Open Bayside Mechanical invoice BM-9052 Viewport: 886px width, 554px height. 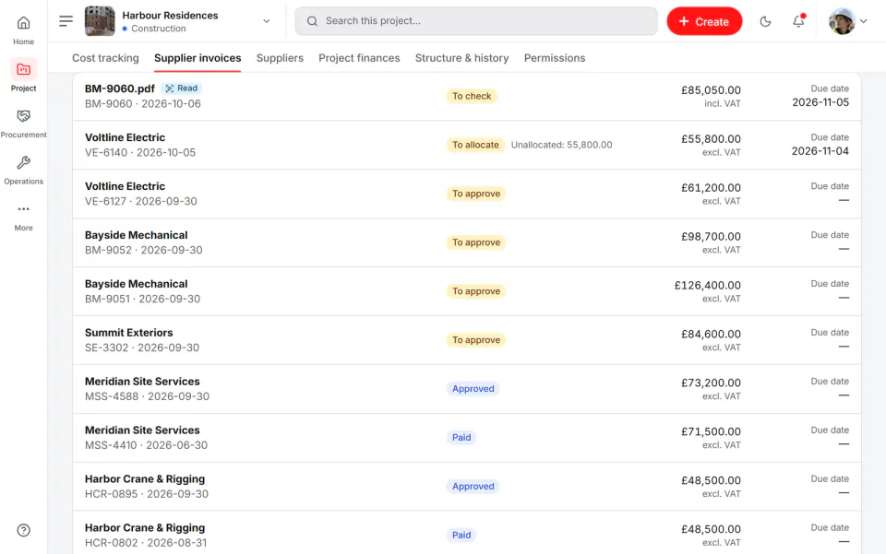click(x=467, y=242)
